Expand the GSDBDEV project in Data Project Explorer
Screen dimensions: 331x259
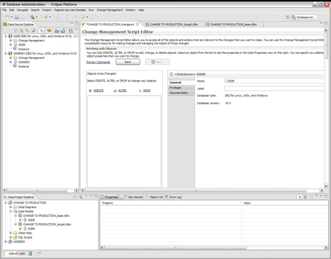[6, 242]
